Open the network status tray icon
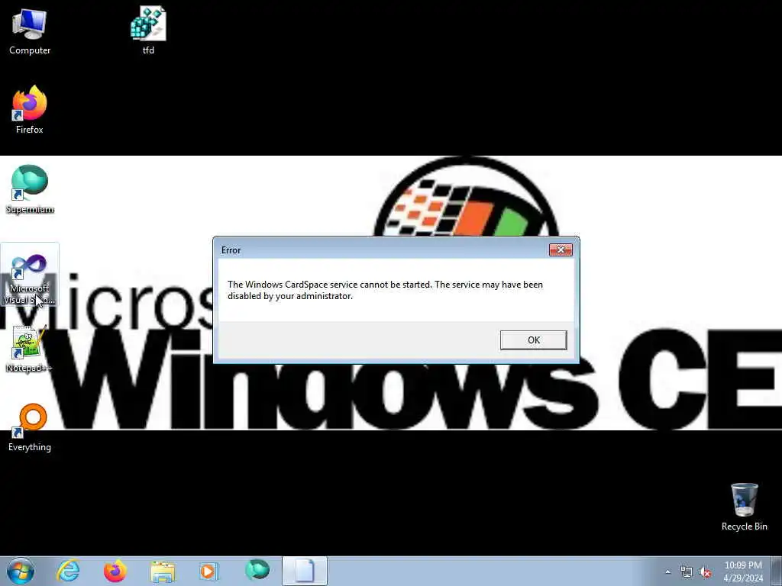Image resolution: width=782 pixels, height=586 pixels. tap(687, 572)
